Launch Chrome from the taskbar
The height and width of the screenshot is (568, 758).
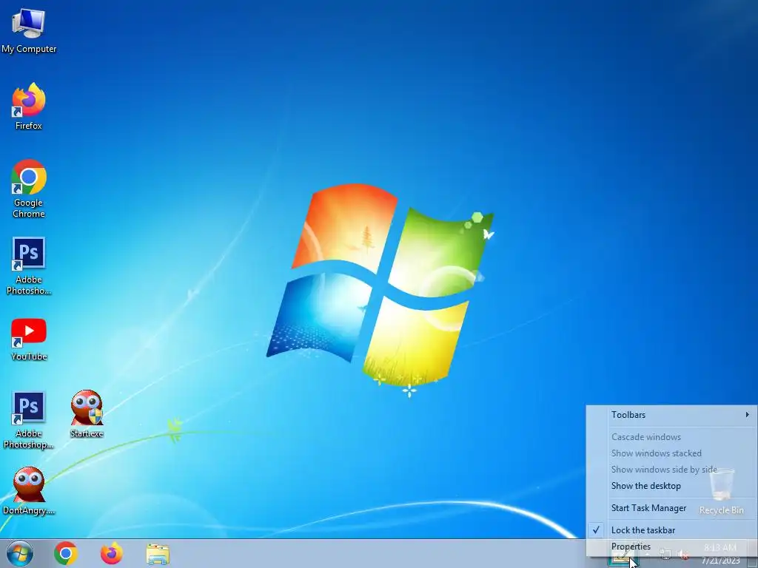pos(66,553)
